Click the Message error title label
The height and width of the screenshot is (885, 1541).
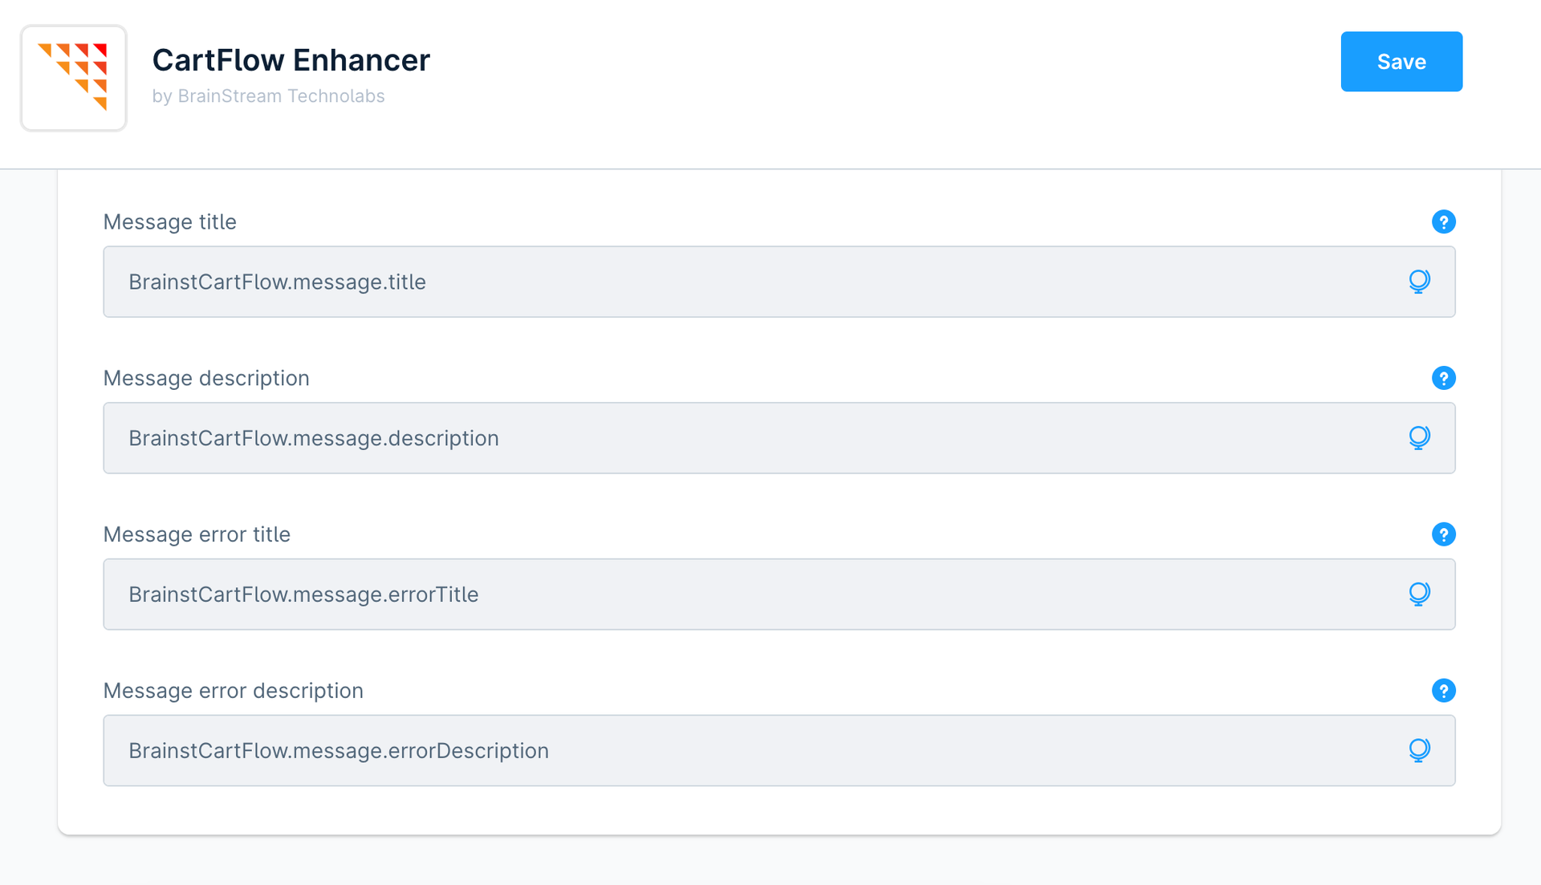pyautogui.click(x=197, y=534)
